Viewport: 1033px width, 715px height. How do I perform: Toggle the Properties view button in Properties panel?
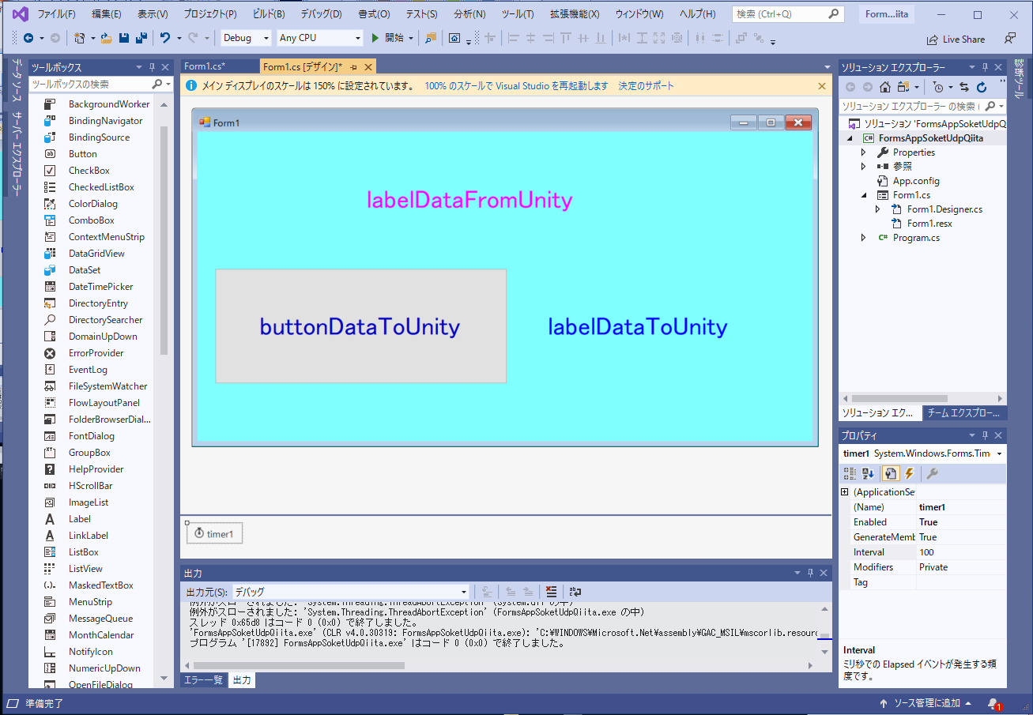(891, 473)
